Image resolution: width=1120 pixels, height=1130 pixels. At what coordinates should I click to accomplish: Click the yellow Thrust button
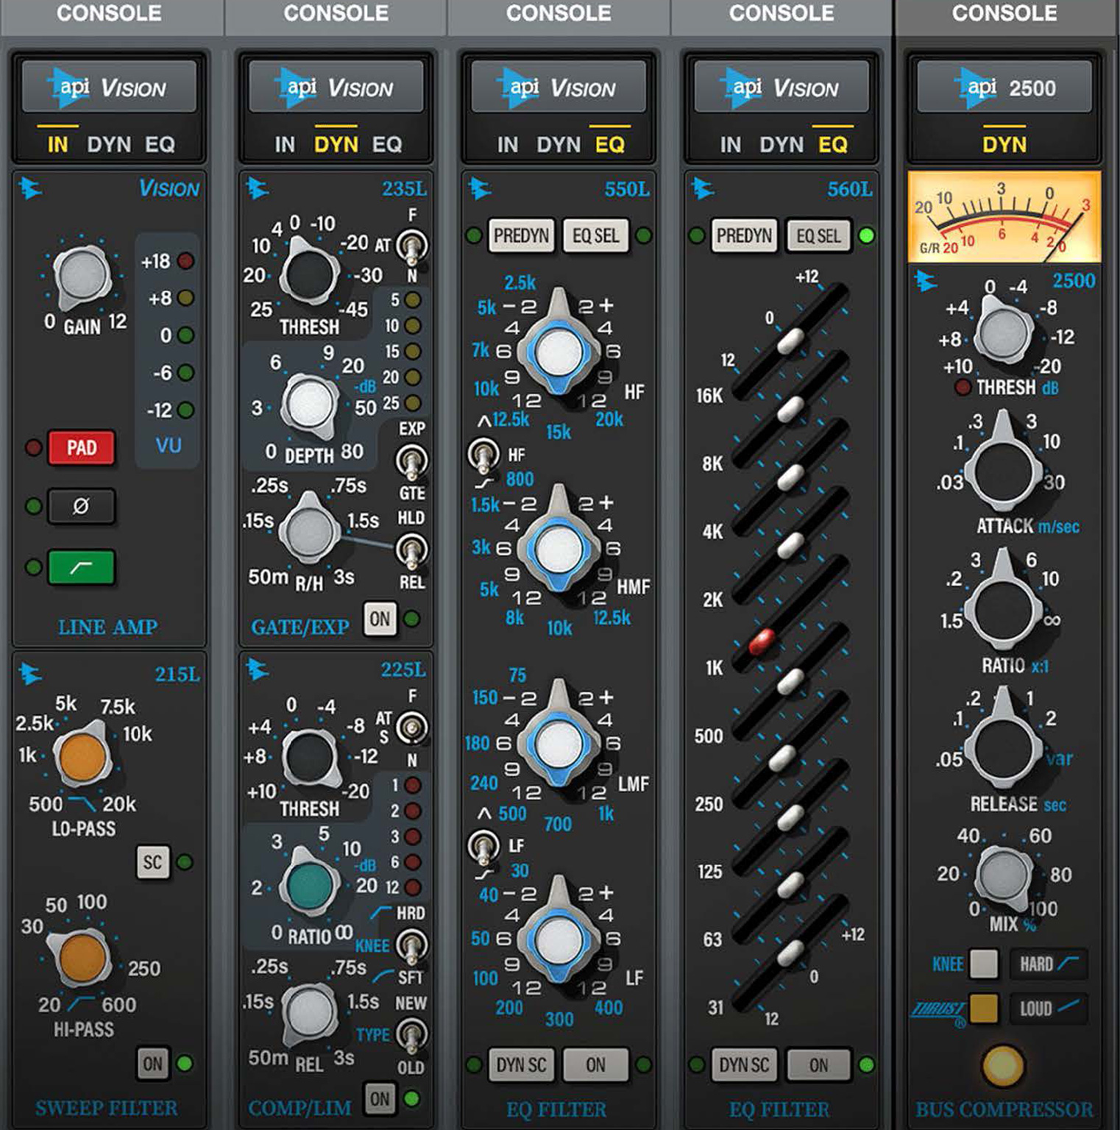pyautogui.click(x=983, y=1009)
